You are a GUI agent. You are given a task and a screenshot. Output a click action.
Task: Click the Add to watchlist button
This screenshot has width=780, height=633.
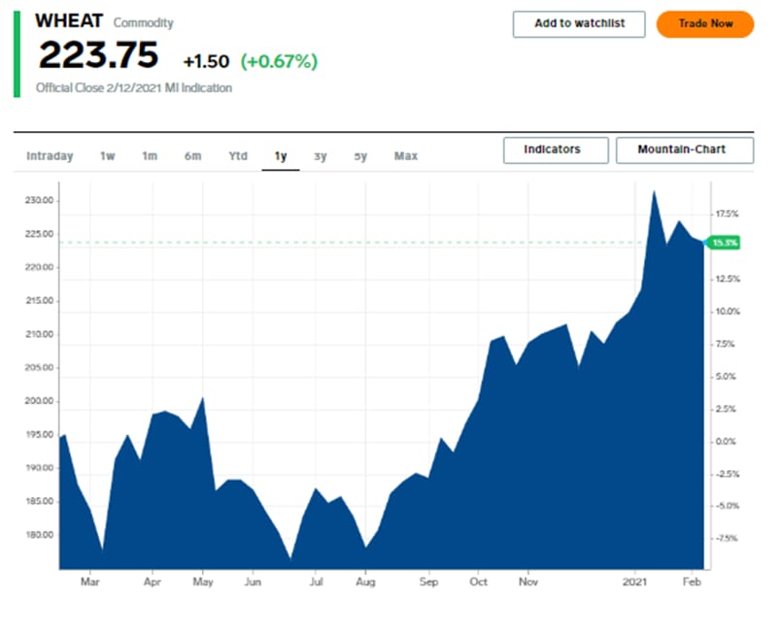(578, 24)
